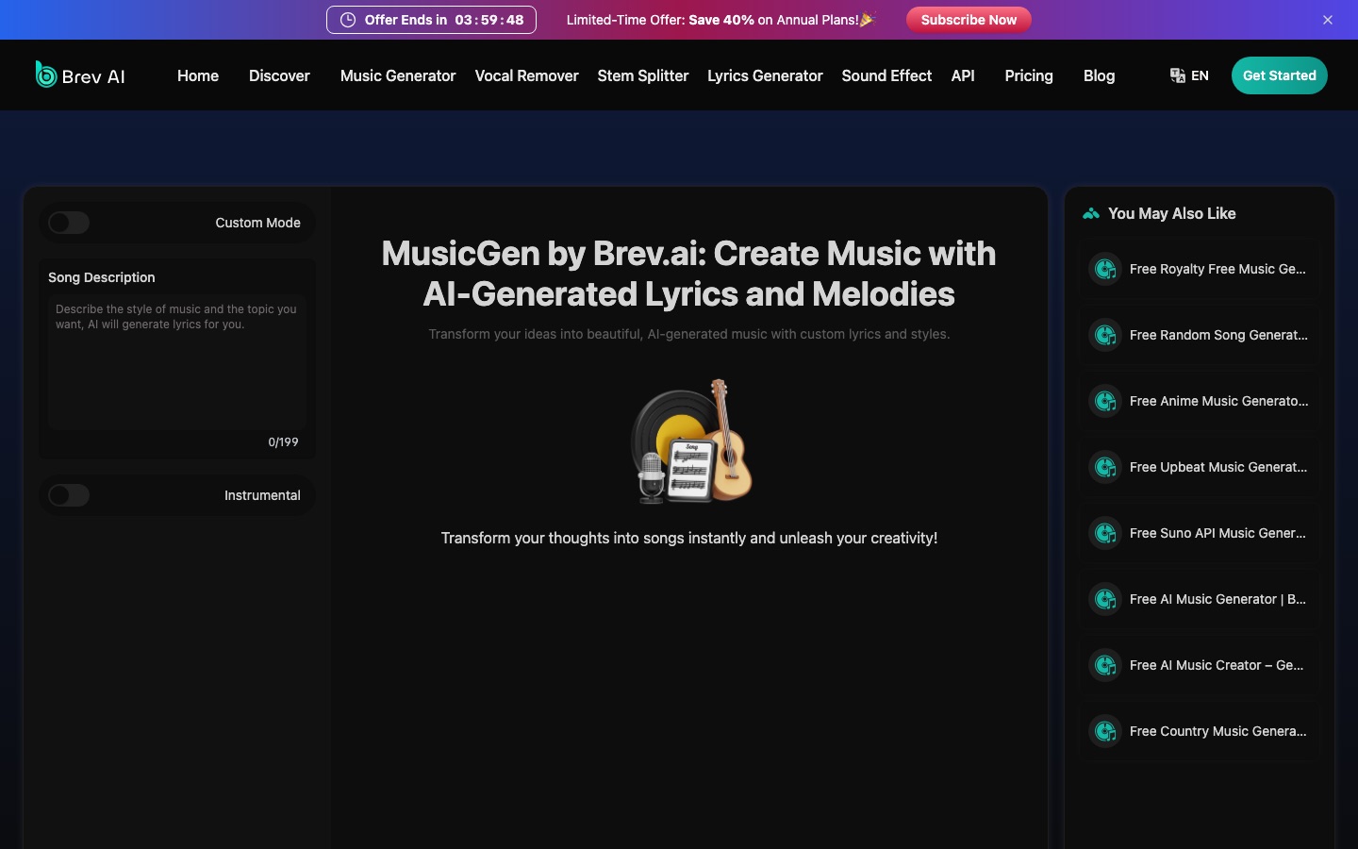Click the Subscribe Now button
This screenshot has width=1358, height=849.
(x=969, y=20)
